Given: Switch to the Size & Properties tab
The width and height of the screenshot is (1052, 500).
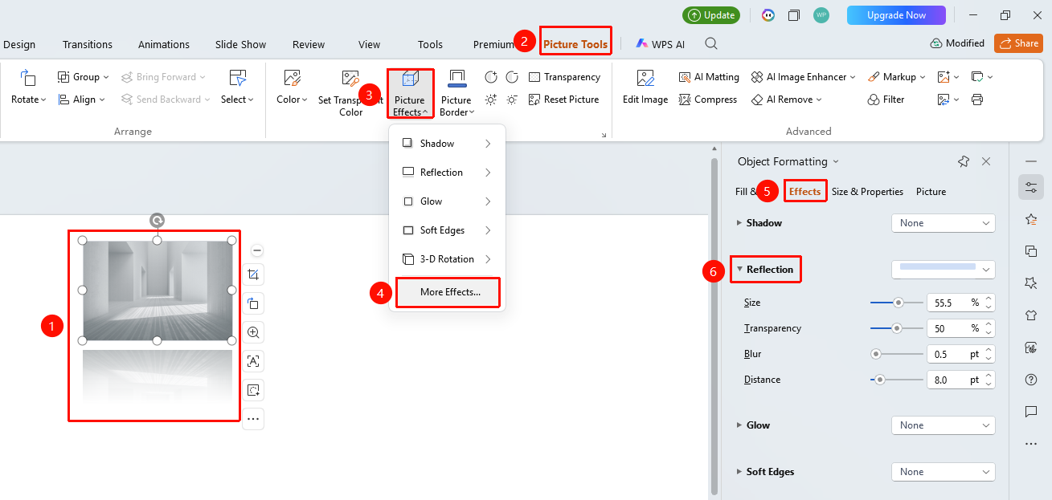Looking at the screenshot, I should (867, 192).
